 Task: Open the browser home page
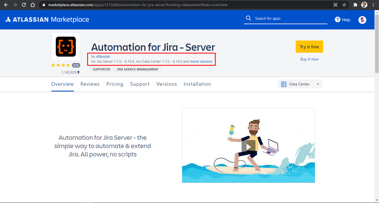click(x=33, y=5)
